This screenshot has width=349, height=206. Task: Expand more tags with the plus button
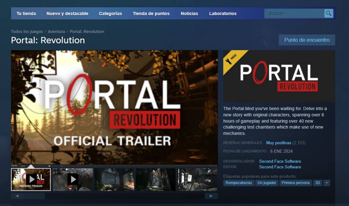[327, 183]
